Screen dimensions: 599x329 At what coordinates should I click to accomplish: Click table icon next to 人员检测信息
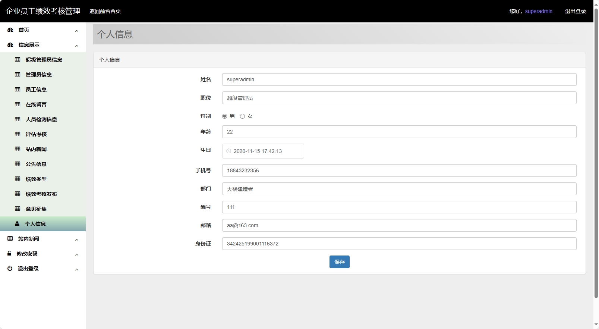tap(18, 119)
